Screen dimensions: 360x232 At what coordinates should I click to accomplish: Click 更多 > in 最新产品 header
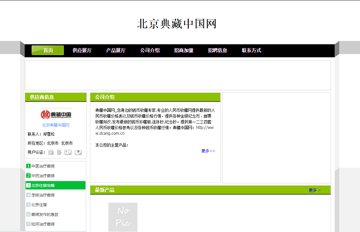(315, 190)
